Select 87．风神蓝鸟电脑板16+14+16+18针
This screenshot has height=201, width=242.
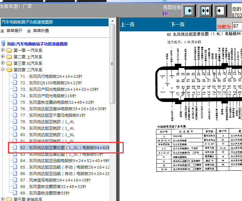click(x=55, y=180)
